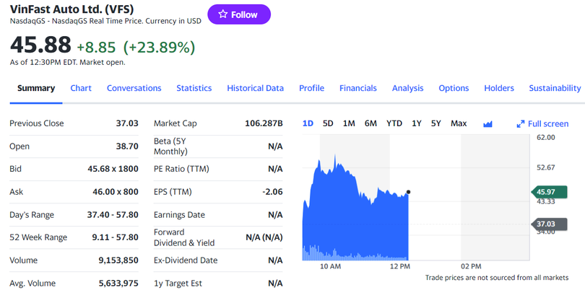This screenshot has width=585, height=303.
Task: Select the 5D chart range
Action: pos(328,123)
